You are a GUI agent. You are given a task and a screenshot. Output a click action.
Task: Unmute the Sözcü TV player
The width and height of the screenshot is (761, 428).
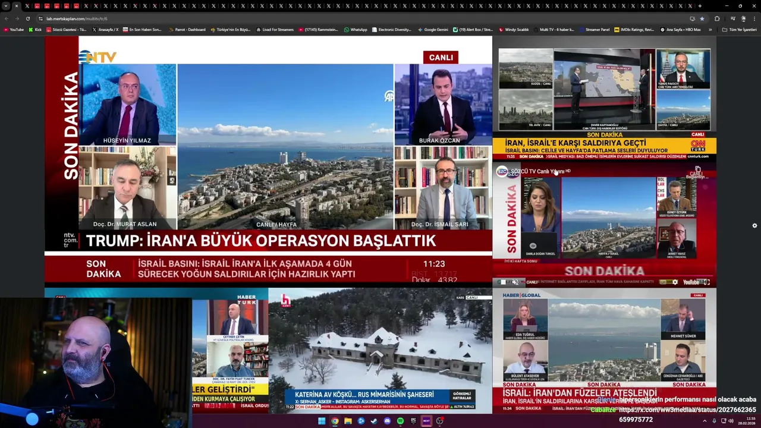515,282
